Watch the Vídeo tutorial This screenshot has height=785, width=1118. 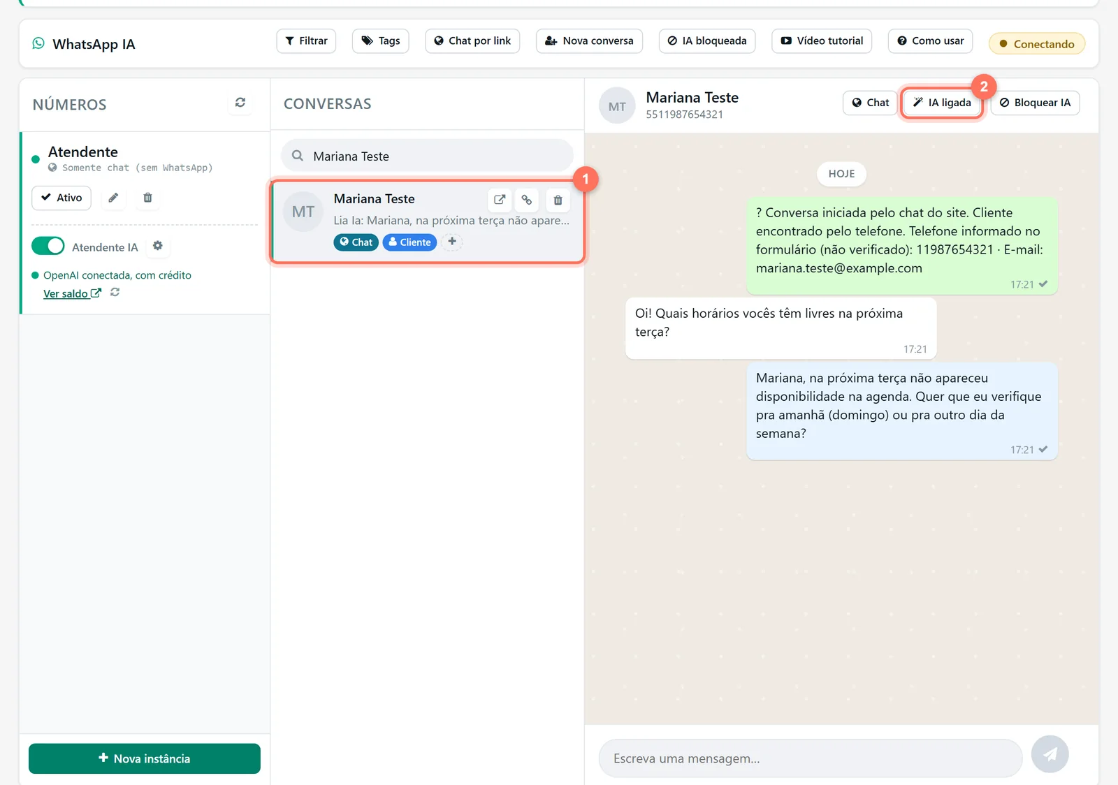click(x=822, y=41)
